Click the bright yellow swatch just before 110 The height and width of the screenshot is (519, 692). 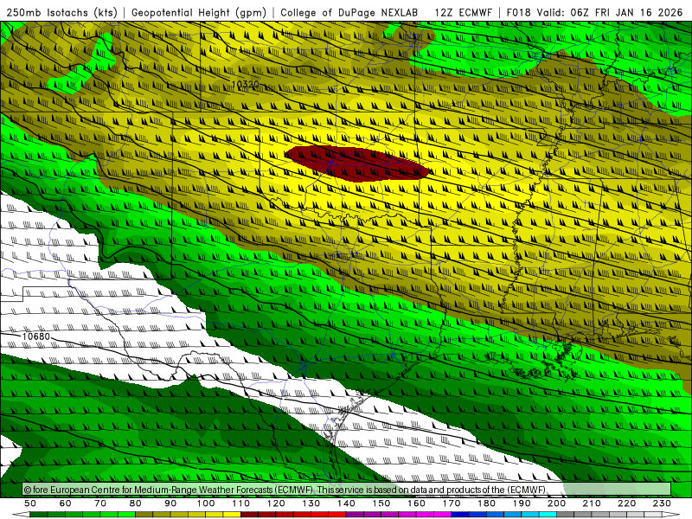tap(232, 515)
